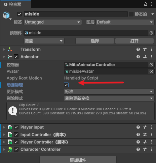Disable the Player Controller script checkbox
Screen dimensions: 156x163
click(16, 142)
